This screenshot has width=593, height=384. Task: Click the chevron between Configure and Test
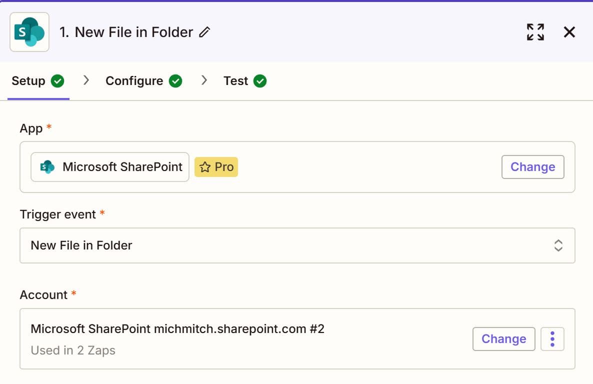click(203, 80)
